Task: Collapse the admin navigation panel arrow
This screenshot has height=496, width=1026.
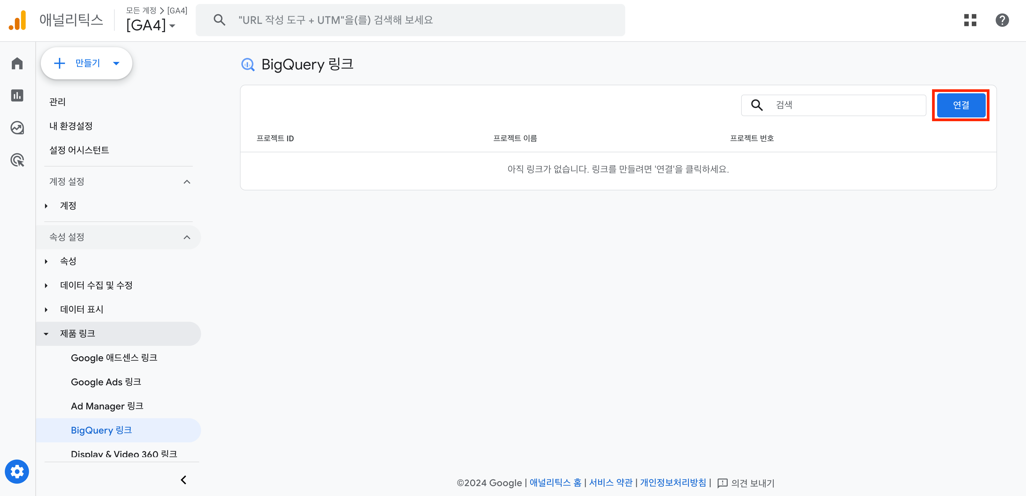Action: coord(184,480)
